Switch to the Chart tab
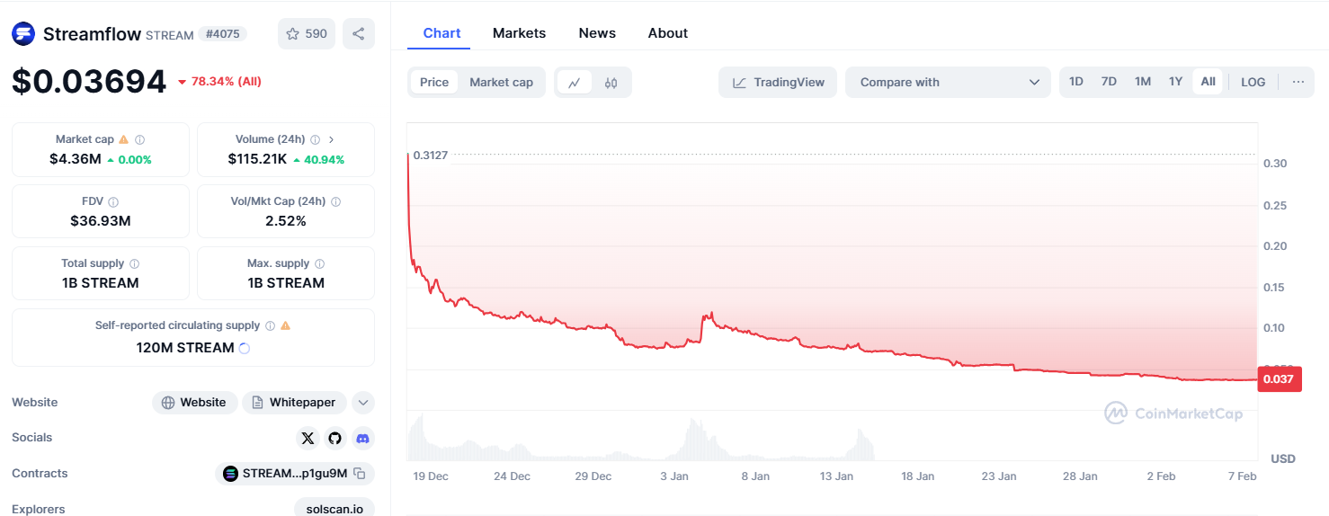 [x=442, y=33]
